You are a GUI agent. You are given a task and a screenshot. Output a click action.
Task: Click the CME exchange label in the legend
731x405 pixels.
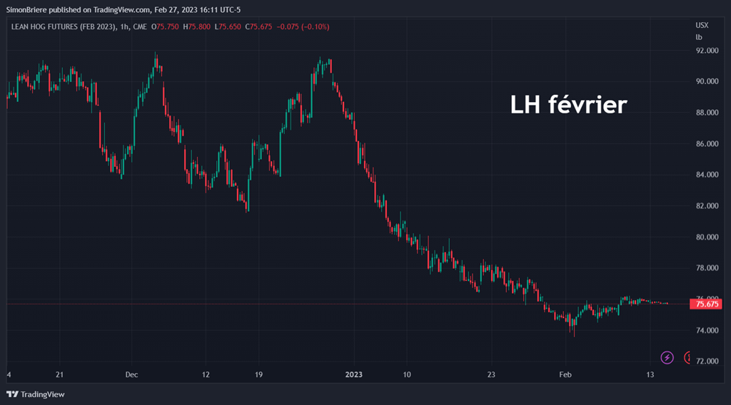tap(140, 27)
